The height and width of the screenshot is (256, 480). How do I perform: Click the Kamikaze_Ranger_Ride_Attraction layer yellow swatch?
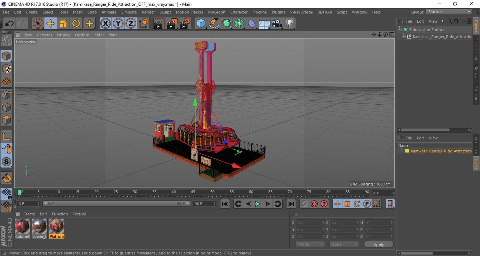[x=407, y=151]
